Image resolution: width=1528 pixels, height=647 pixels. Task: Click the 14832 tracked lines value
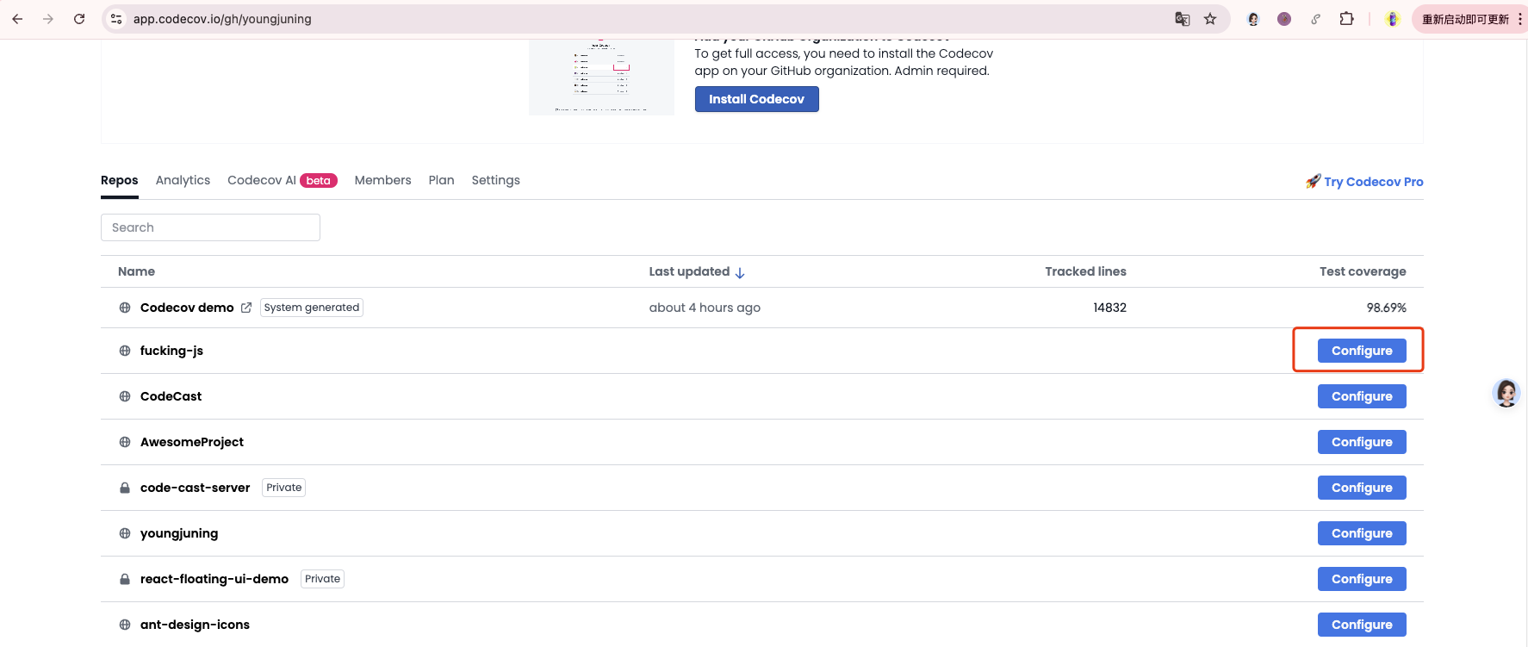(1109, 308)
